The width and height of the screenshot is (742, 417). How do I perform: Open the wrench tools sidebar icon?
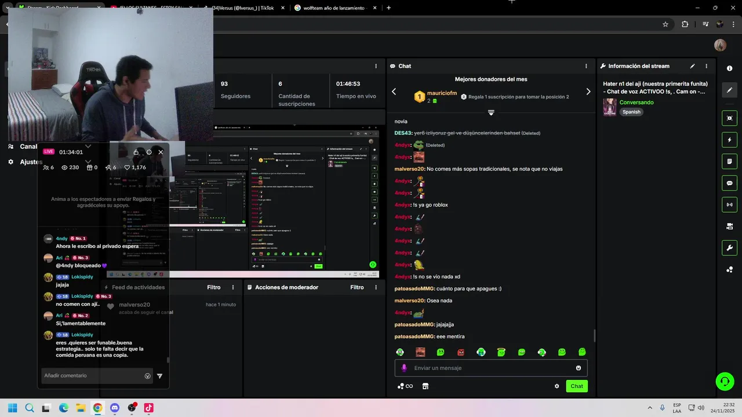(x=729, y=248)
